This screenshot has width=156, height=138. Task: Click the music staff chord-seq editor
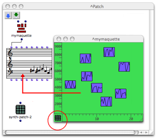[x=29, y=63]
